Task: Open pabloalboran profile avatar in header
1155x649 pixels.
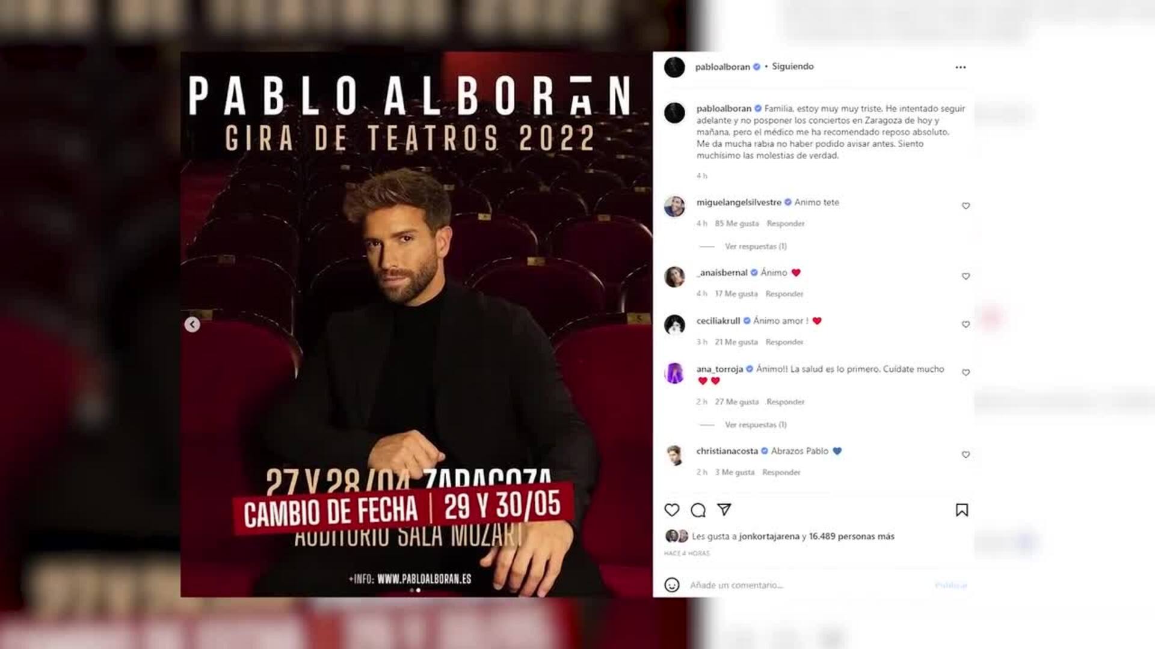Action: 674,67
